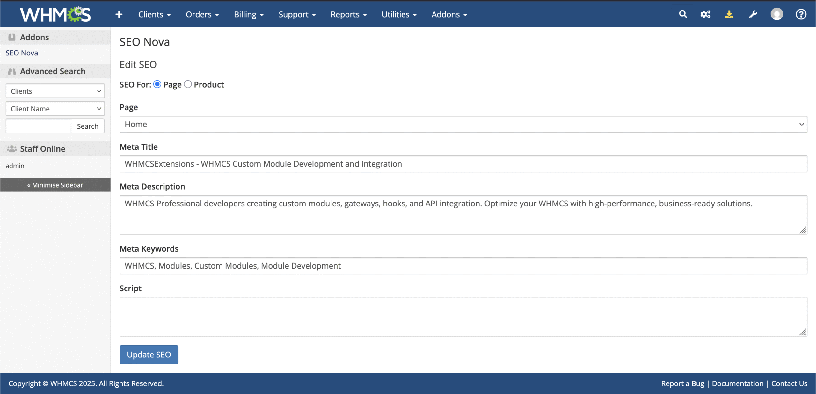Image resolution: width=816 pixels, height=394 pixels.
Task: Open the Clients search type dropdown
Action: point(55,91)
